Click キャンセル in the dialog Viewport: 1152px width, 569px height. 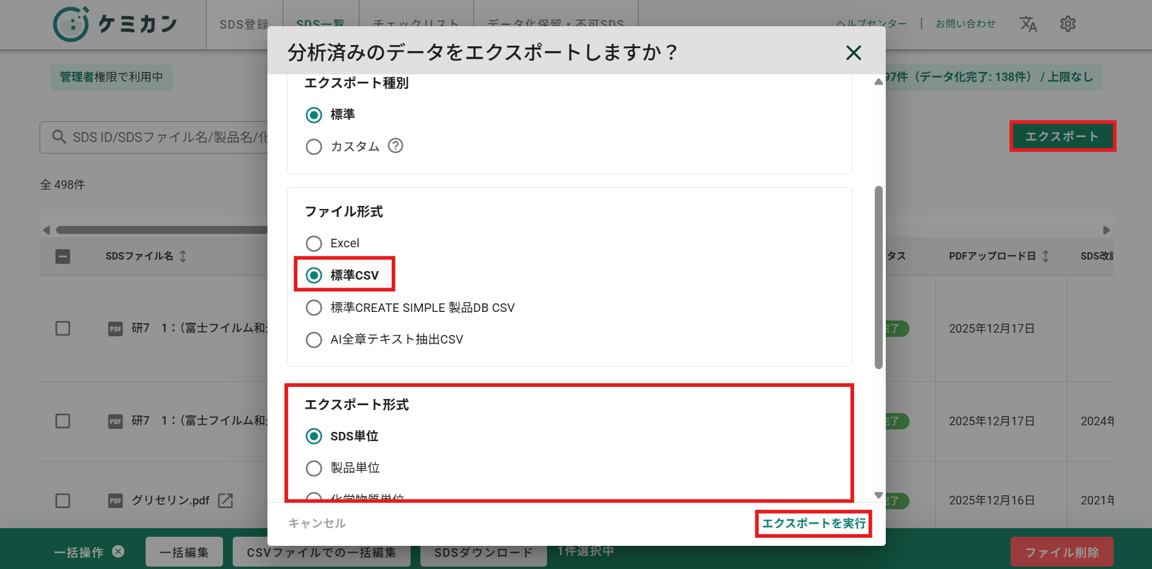click(317, 523)
